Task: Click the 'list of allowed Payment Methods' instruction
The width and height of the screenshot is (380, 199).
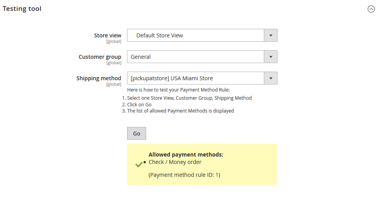Action: pyautogui.click(x=180, y=111)
